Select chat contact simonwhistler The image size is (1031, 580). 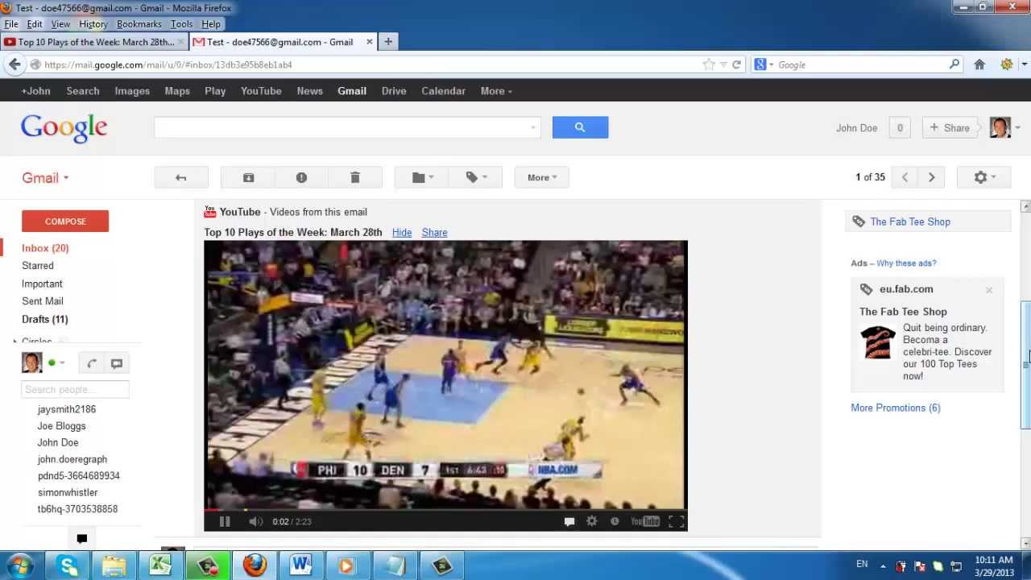68,492
